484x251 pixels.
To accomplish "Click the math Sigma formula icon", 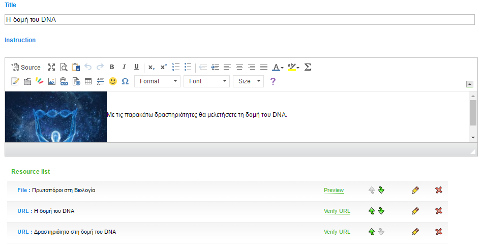I will pos(307,67).
